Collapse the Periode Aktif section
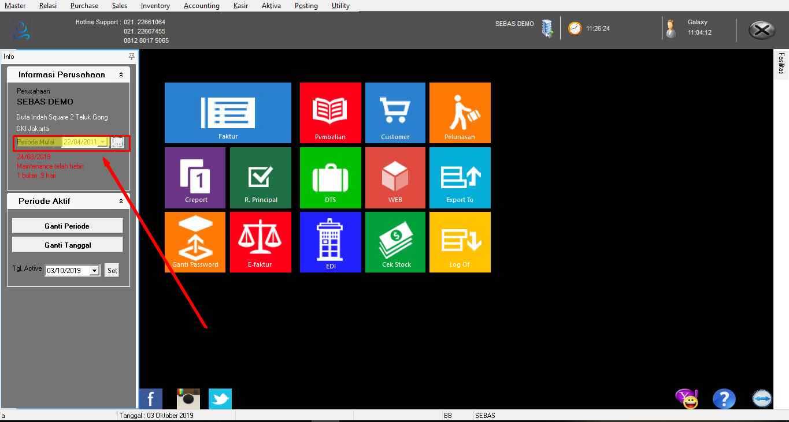The height and width of the screenshot is (422, 789). 121,201
